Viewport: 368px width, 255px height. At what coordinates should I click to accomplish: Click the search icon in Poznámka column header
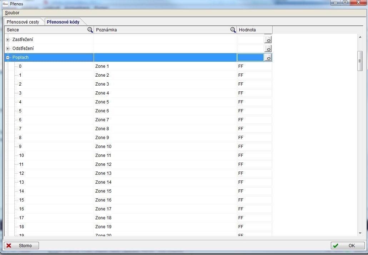click(x=233, y=30)
